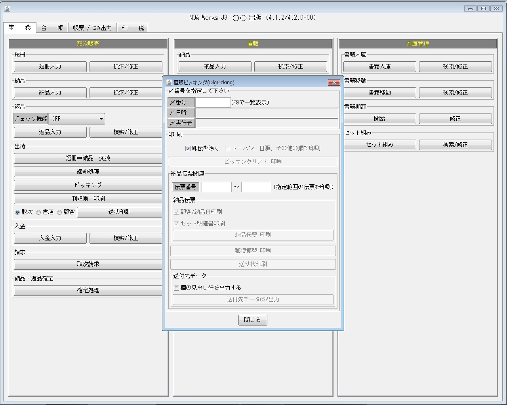
Task: Select the 顧客 radio button
Action: click(x=59, y=212)
